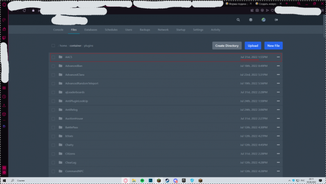
Task: Open the options menu for bStats
Action: pos(278,136)
